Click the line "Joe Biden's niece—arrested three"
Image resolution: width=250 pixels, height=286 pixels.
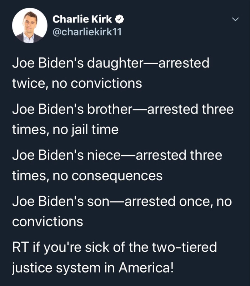pyautogui.click(x=117, y=155)
